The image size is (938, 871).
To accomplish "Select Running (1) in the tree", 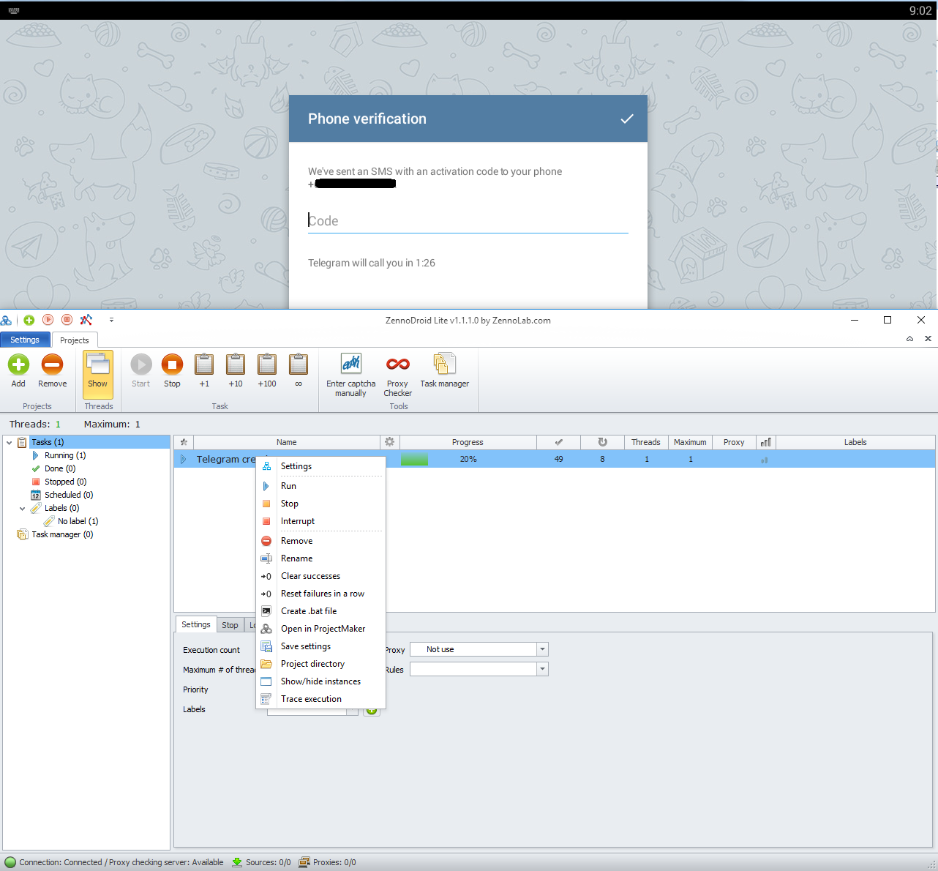I will [x=65, y=455].
